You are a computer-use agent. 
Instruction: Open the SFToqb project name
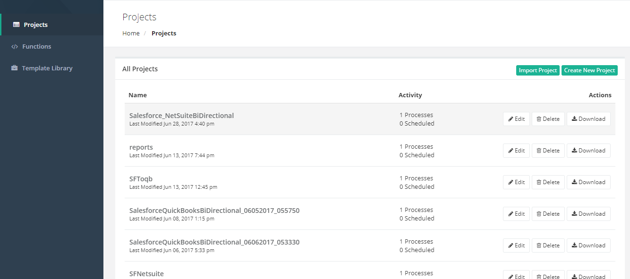pos(141,179)
